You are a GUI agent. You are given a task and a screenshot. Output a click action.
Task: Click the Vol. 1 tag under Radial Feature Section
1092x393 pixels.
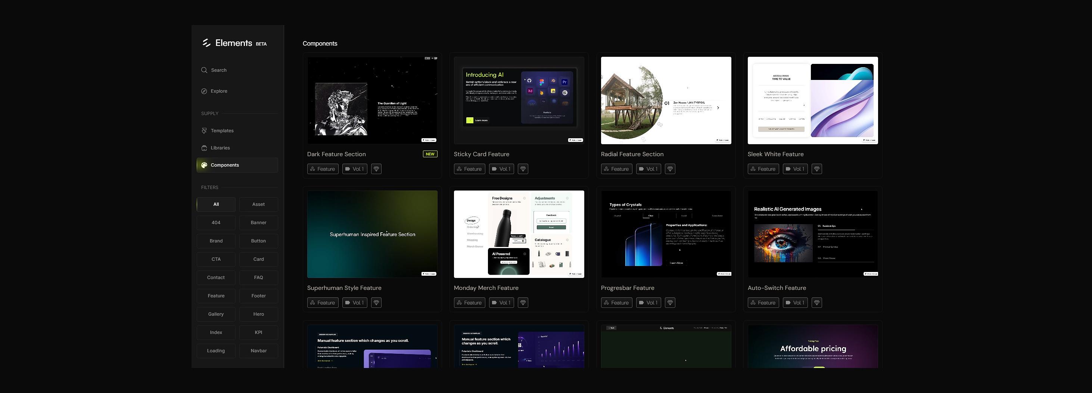pyautogui.click(x=648, y=169)
